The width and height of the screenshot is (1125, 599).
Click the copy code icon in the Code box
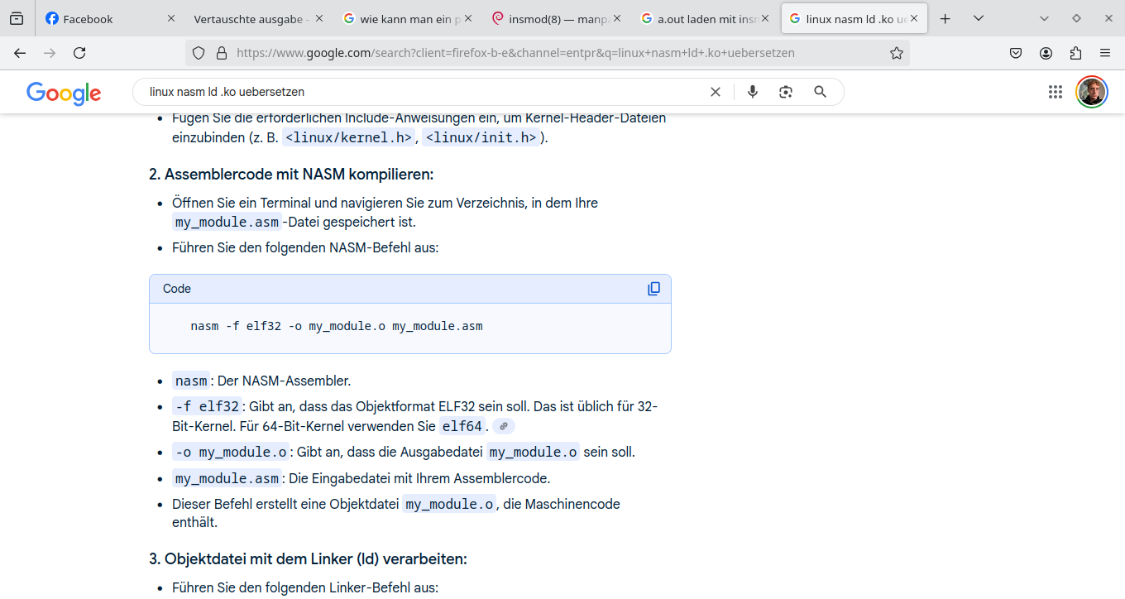click(x=653, y=288)
